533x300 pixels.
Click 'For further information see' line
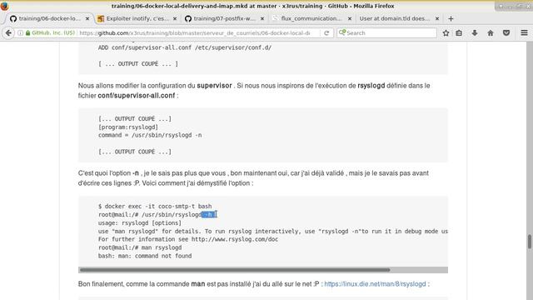click(x=188, y=239)
